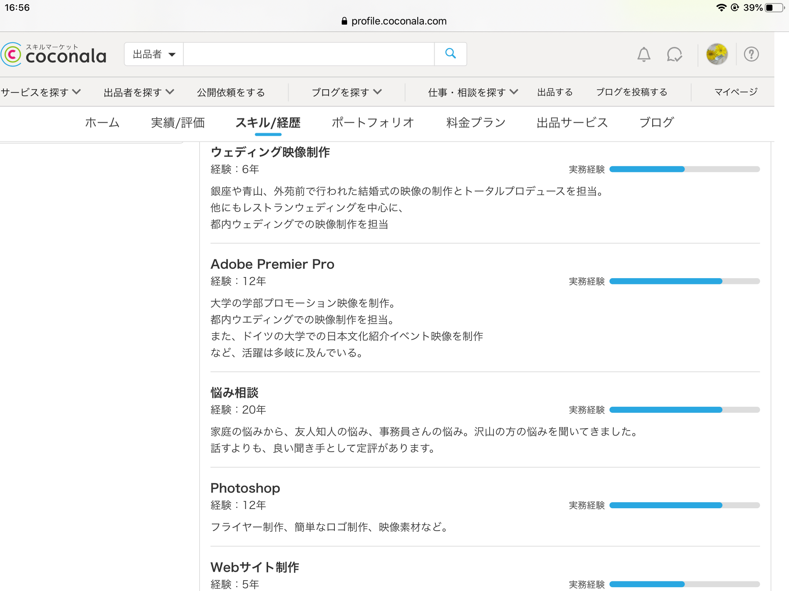
Task: Click 公開依頼をする
Action: [230, 92]
